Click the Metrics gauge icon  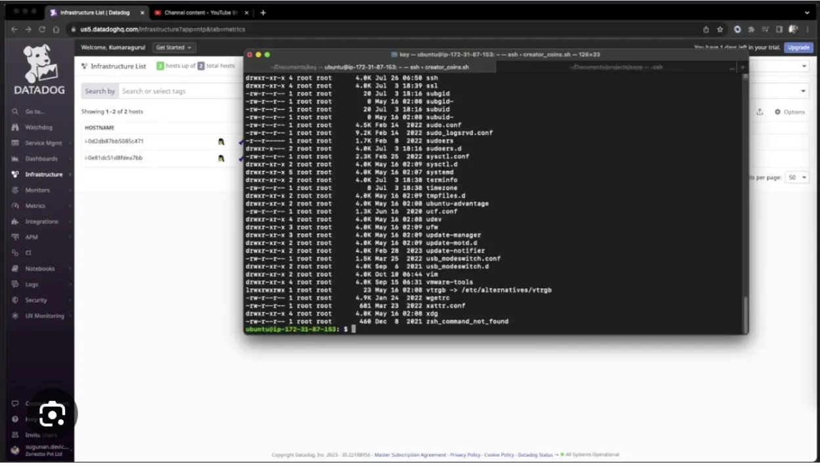[x=15, y=206]
